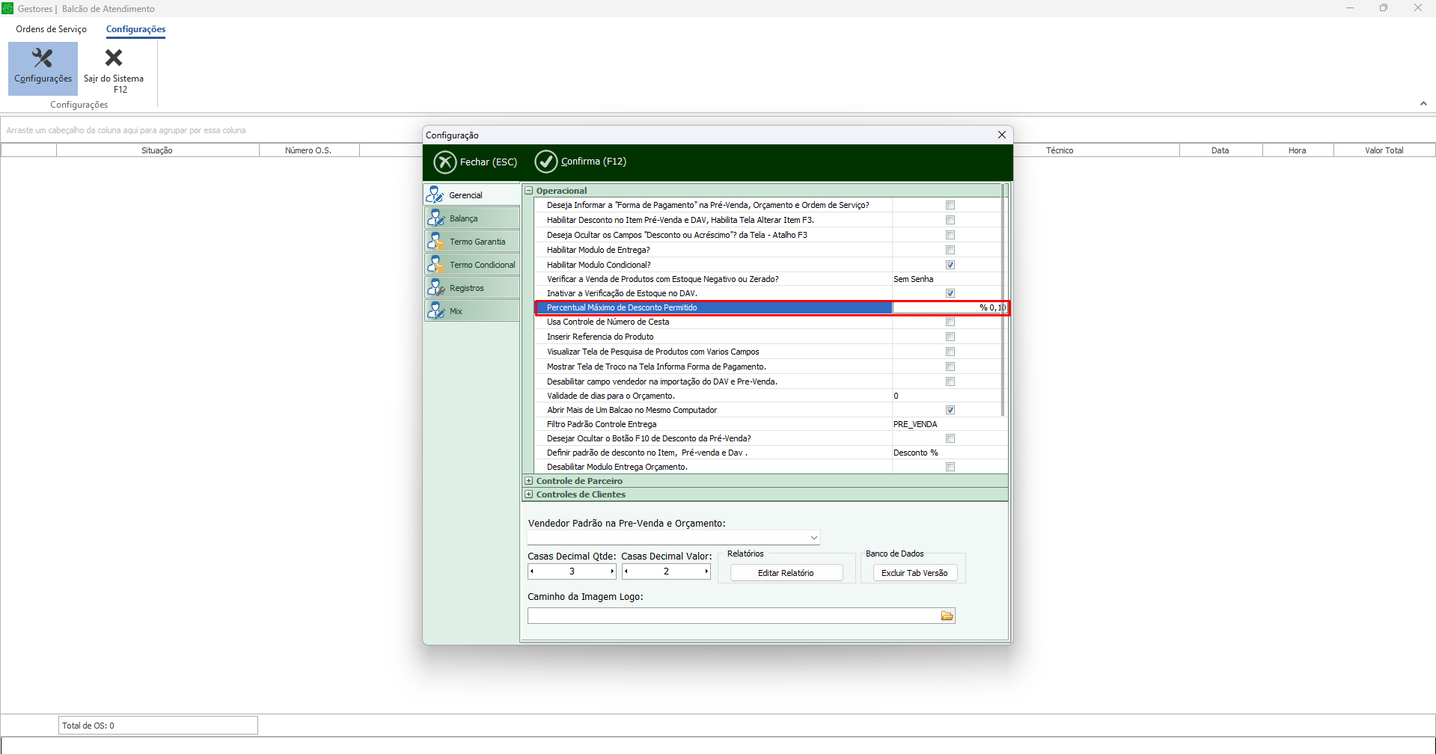
Task: Toggle Usa Controle de Número de Cesta
Action: tap(950, 322)
